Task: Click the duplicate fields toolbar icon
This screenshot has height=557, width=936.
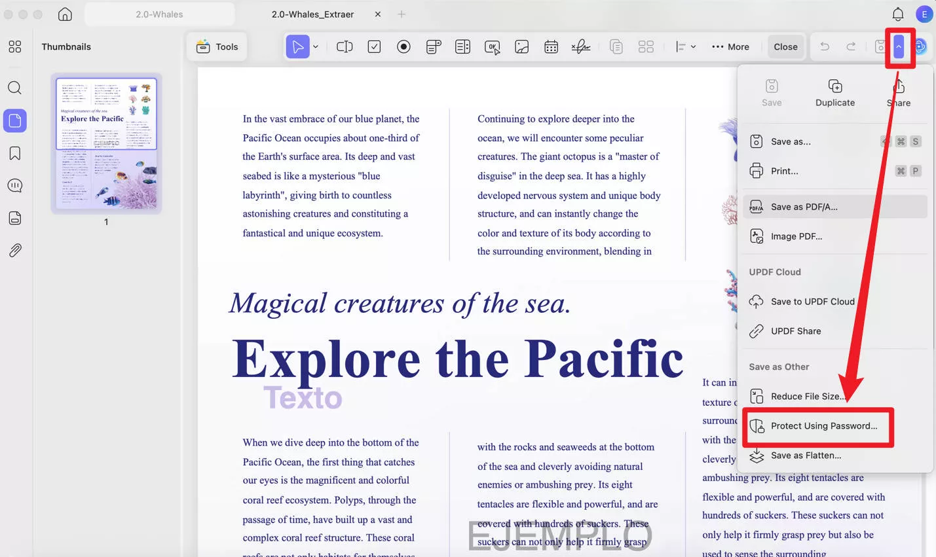Action: (x=616, y=46)
